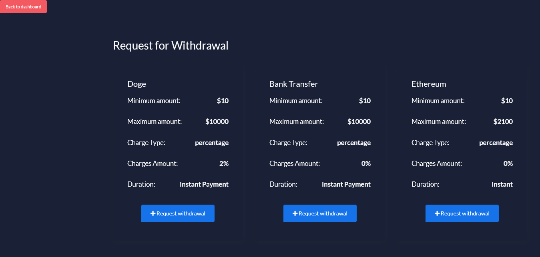Request withdrawal using Doge

pos(178,213)
